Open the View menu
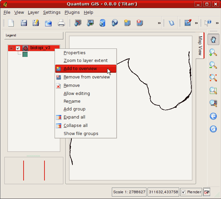The image size is (221, 199). [19, 12]
